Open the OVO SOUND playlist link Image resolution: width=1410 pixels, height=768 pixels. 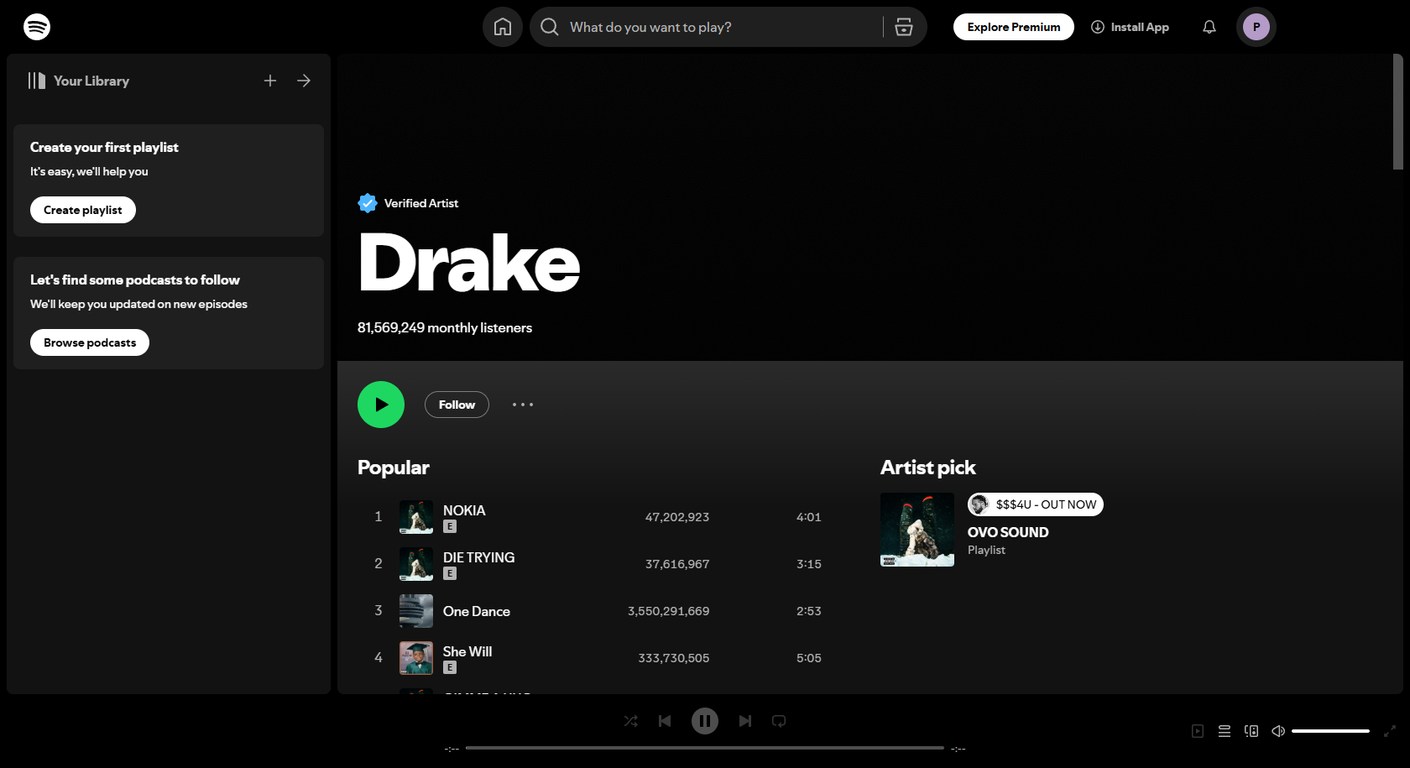[1008, 532]
